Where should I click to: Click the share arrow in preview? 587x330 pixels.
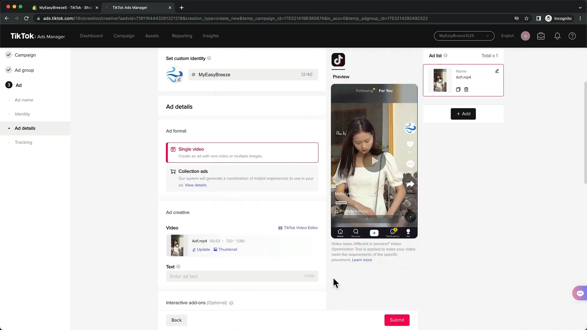point(410,184)
